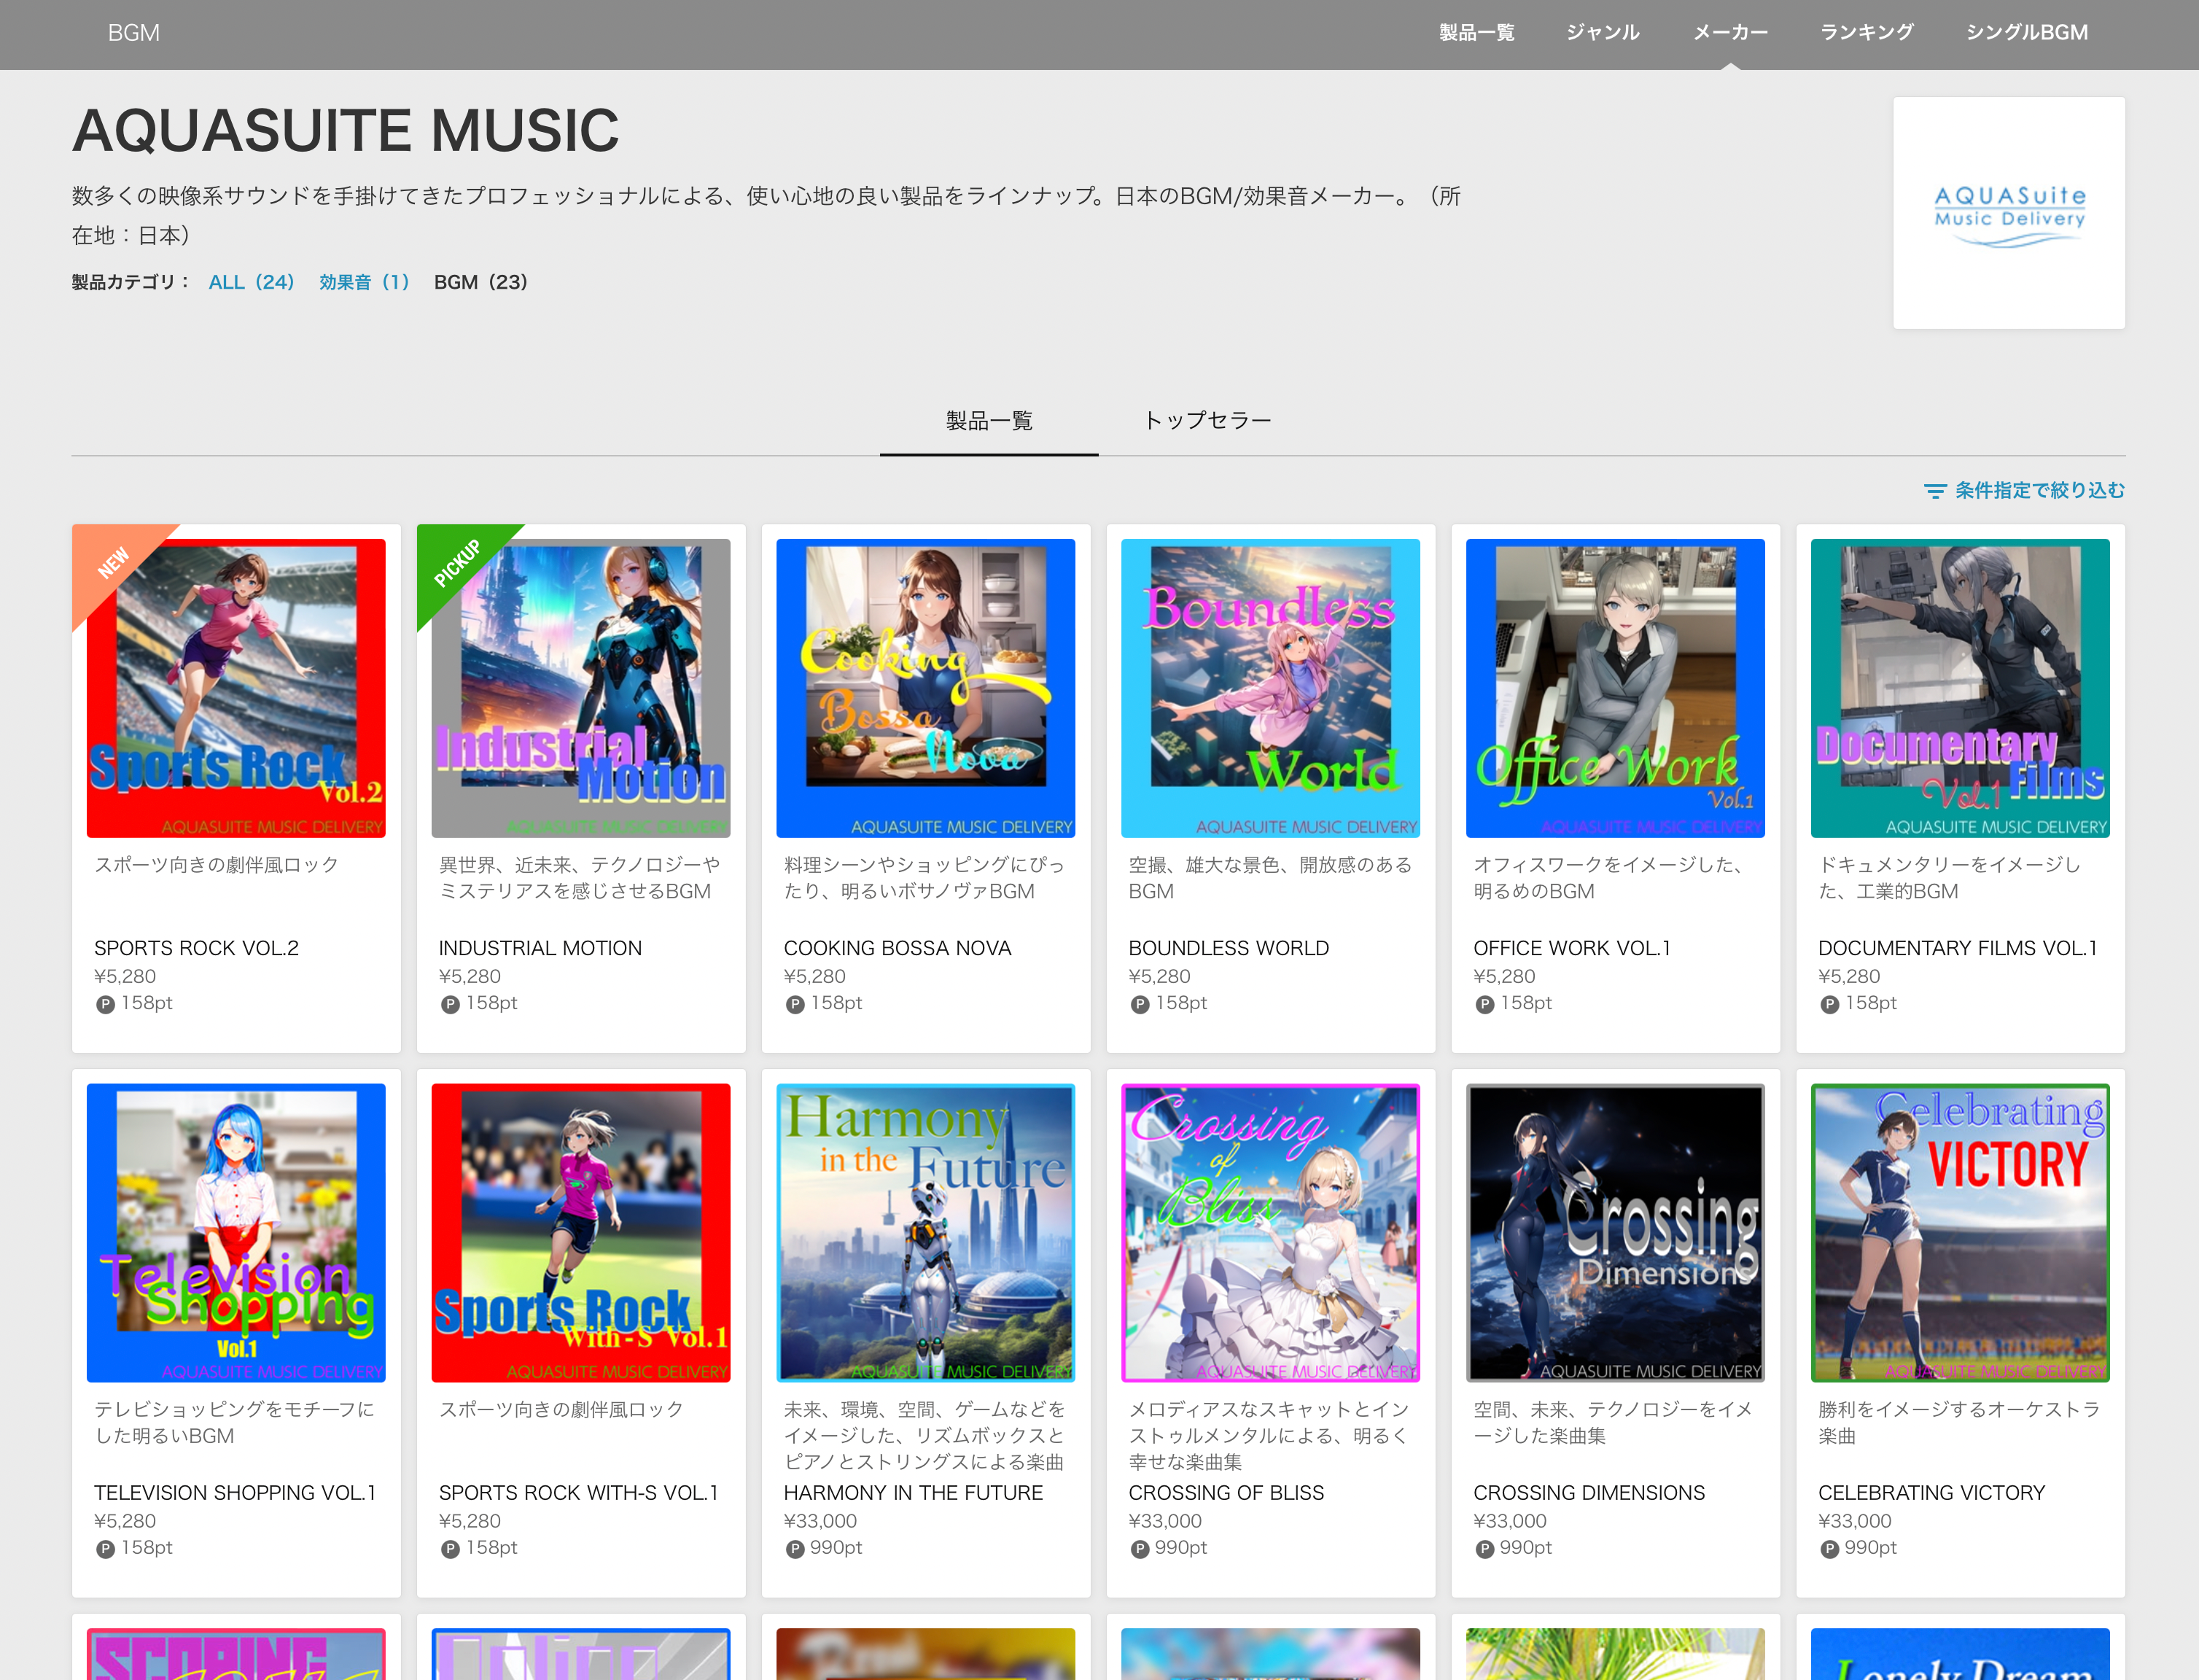Switch to the トップセラー tab

pos(1207,421)
